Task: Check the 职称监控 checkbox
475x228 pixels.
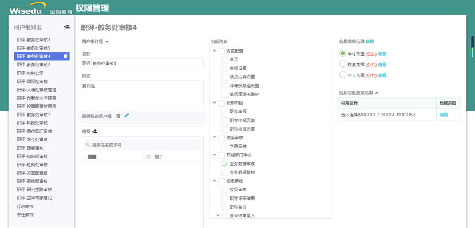Action: (x=225, y=207)
